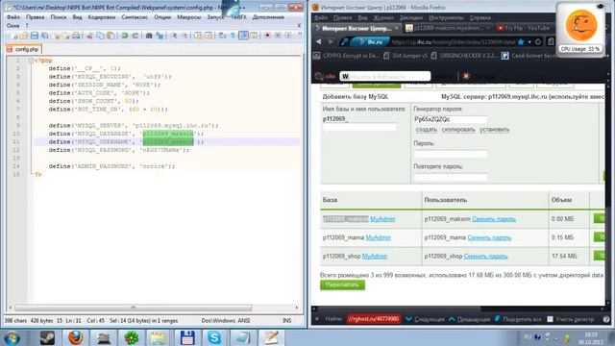
Task: Click the 'установить' link
Action: point(494,130)
